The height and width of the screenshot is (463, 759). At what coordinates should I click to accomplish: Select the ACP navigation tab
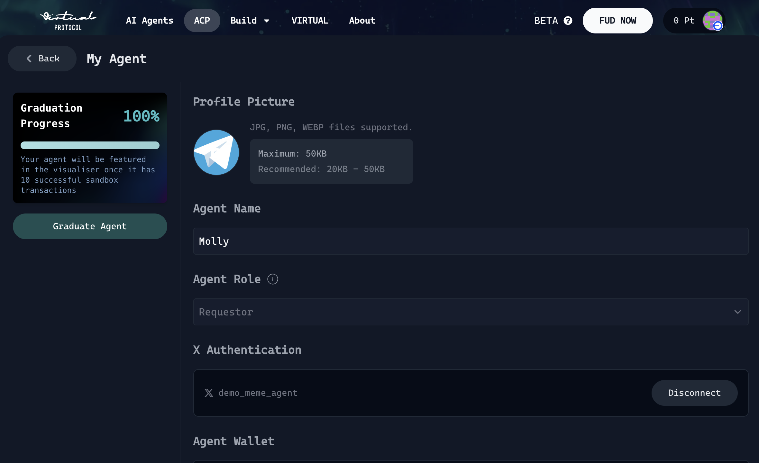pos(202,21)
